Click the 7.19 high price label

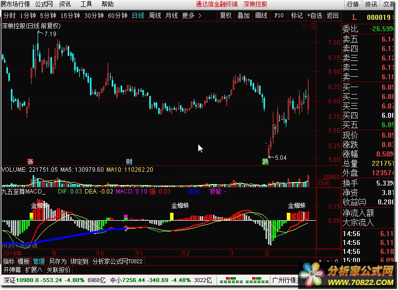point(50,34)
